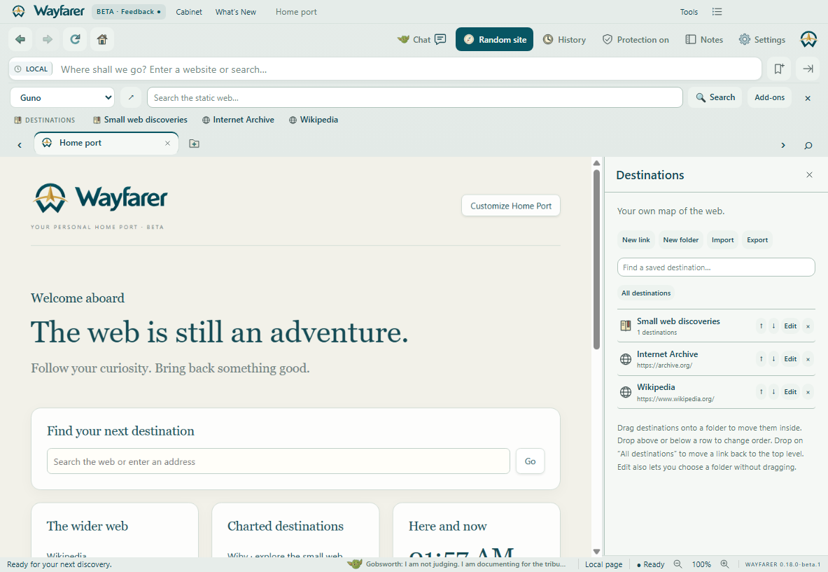Zoom out using status bar magnifier
The image size is (828, 572).
coord(678,564)
